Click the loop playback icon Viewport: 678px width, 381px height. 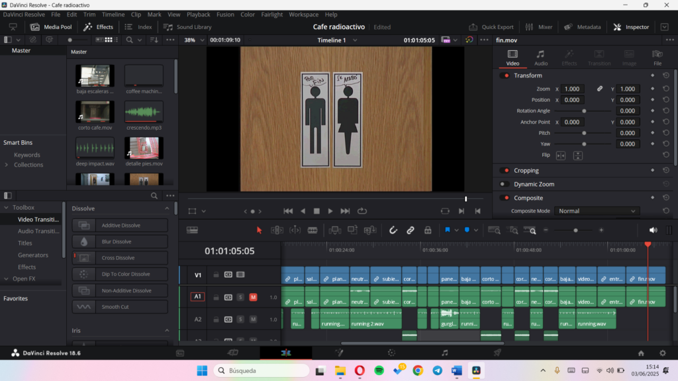(362, 211)
